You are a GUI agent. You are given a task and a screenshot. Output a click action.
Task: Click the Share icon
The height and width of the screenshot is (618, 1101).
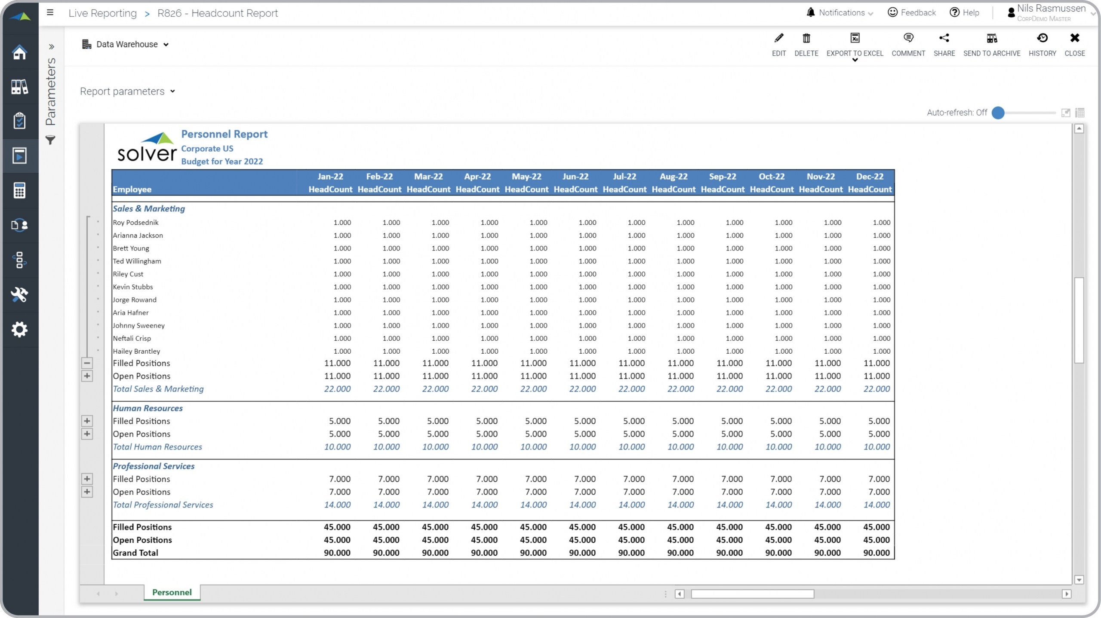(x=944, y=39)
